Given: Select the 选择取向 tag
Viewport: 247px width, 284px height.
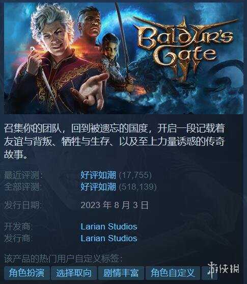Looking at the screenshot, I should [74, 273].
